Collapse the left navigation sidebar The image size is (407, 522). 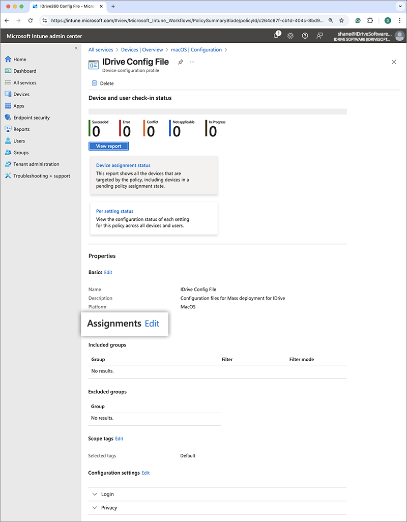pyautogui.click(x=76, y=48)
